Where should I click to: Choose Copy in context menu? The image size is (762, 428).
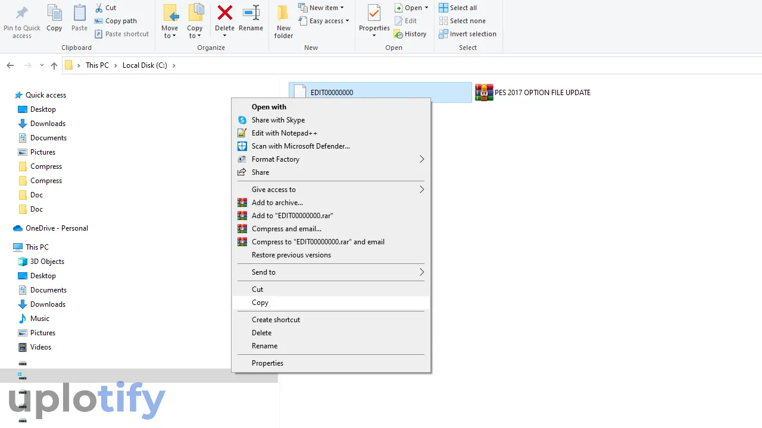pos(330,303)
